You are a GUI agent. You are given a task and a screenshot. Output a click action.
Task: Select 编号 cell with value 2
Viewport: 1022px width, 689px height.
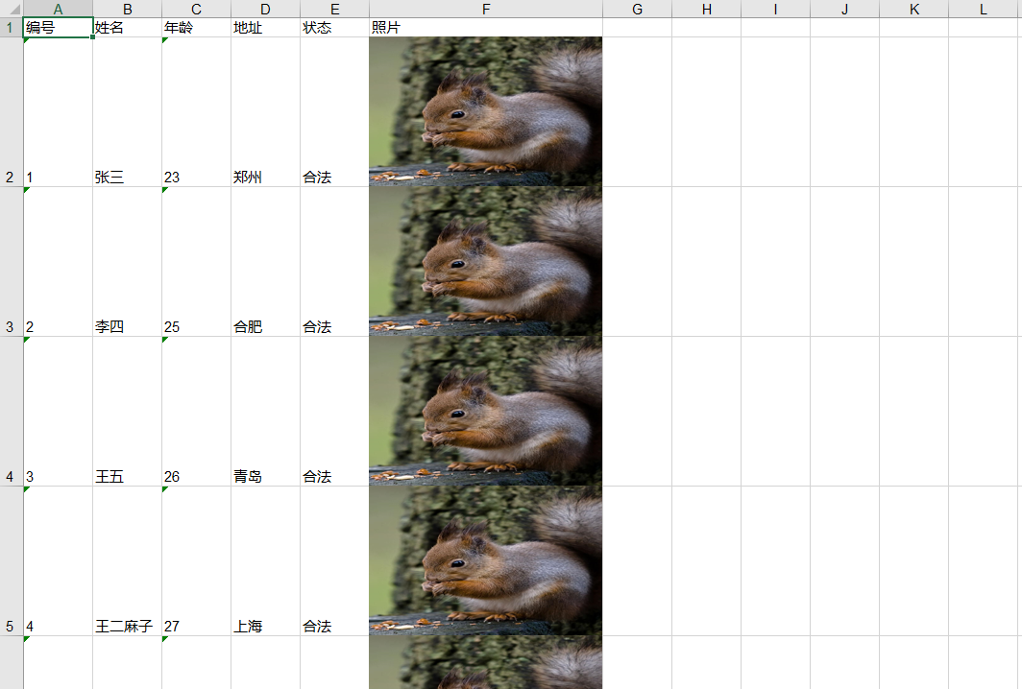(x=58, y=262)
